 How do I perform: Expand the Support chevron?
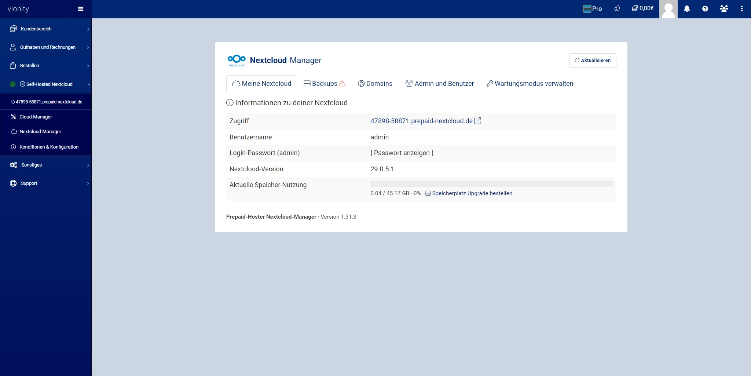[x=88, y=183]
